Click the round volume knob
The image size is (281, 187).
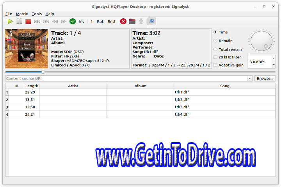pyautogui.click(x=261, y=41)
